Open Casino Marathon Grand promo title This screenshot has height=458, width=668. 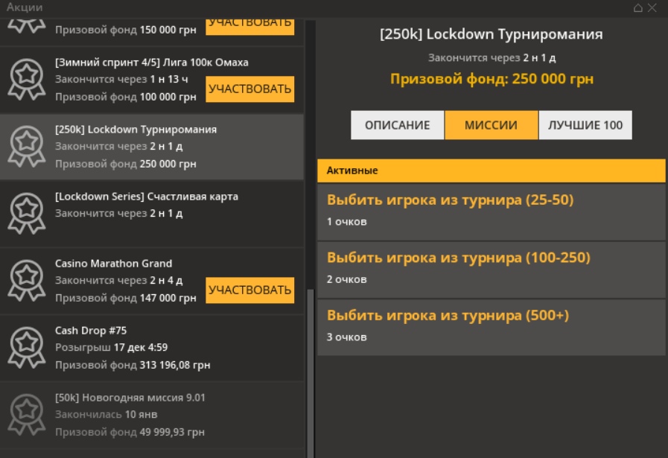click(x=113, y=264)
